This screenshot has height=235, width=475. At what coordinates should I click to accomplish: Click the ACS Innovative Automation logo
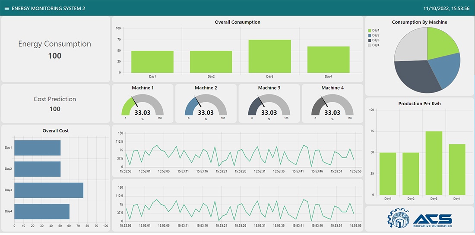[419, 219]
